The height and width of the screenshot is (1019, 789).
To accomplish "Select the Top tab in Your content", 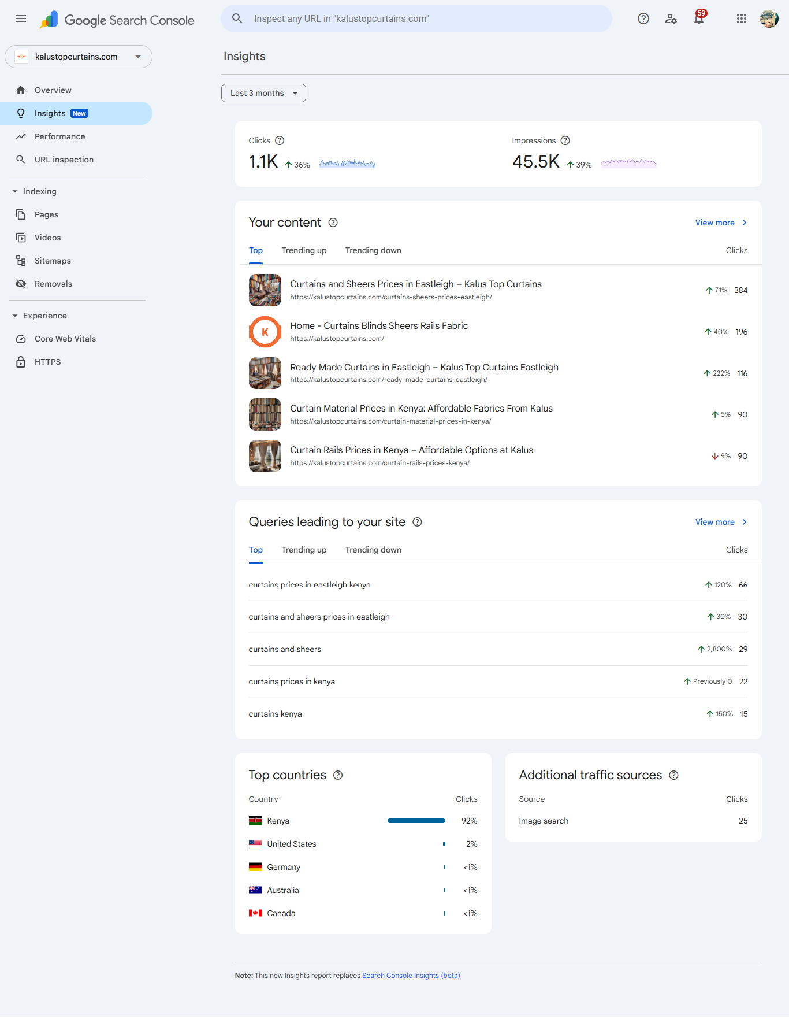I will [x=256, y=250].
